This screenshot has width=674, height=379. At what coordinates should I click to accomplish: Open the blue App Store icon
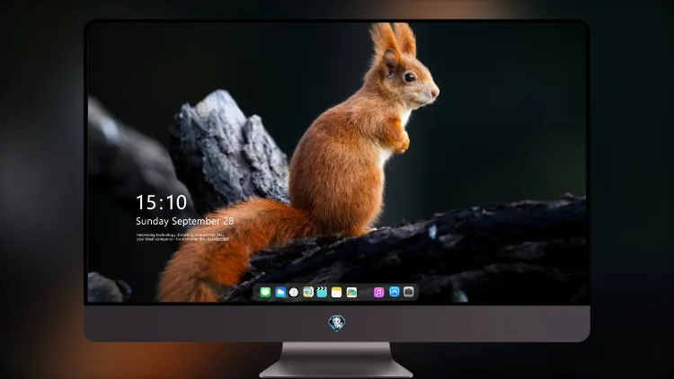[x=395, y=292]
